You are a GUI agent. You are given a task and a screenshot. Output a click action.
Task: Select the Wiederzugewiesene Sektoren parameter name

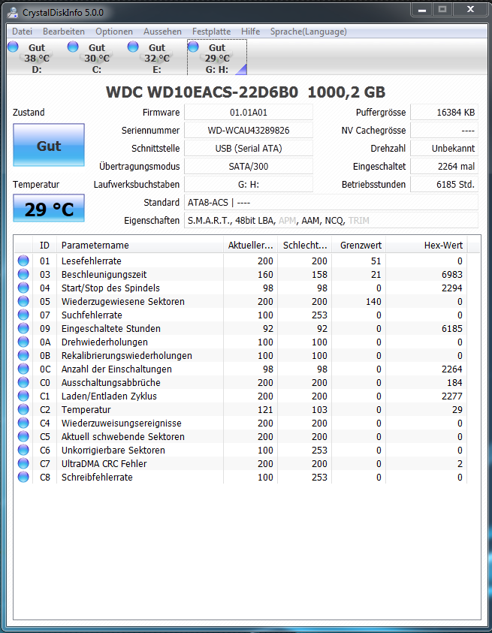click(x=122, y=302)
